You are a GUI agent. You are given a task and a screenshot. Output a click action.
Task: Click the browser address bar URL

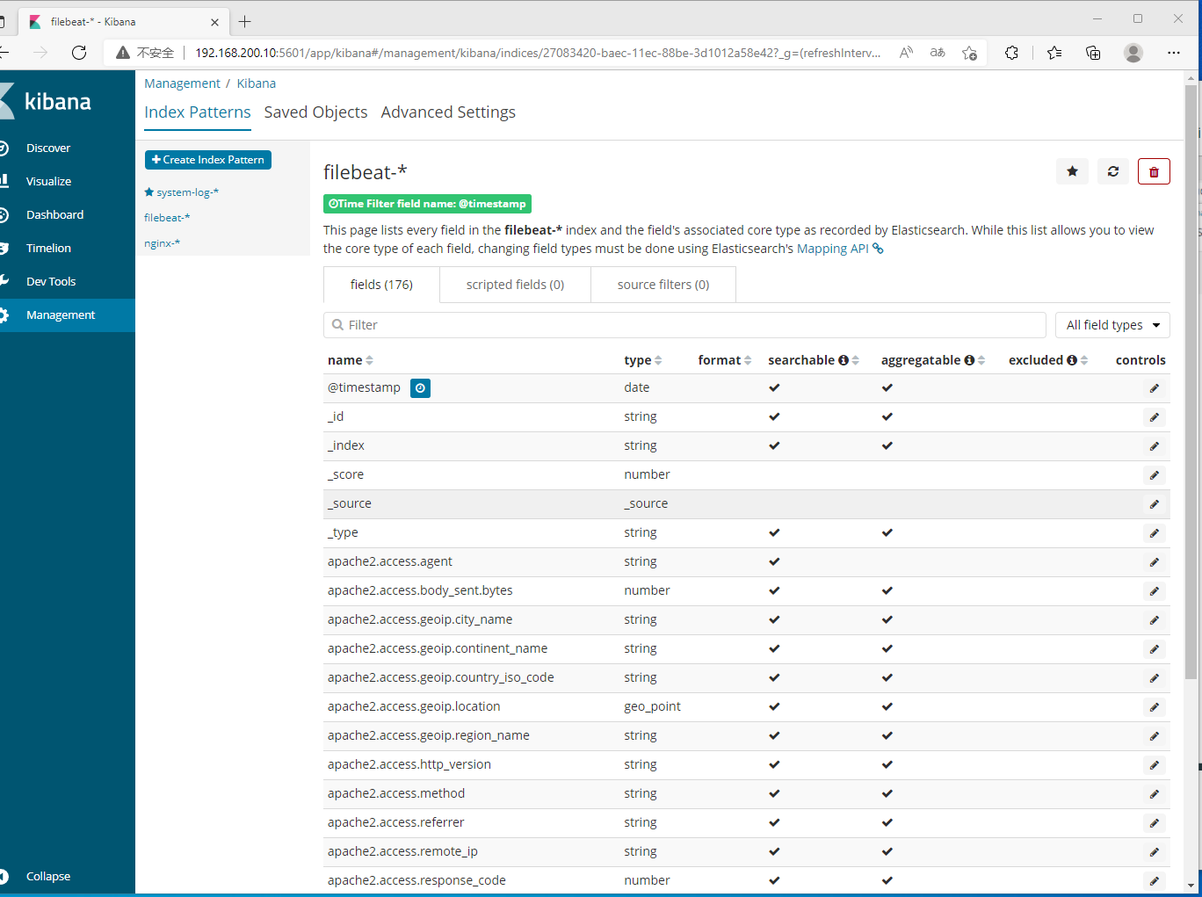(x=538, y=53)
